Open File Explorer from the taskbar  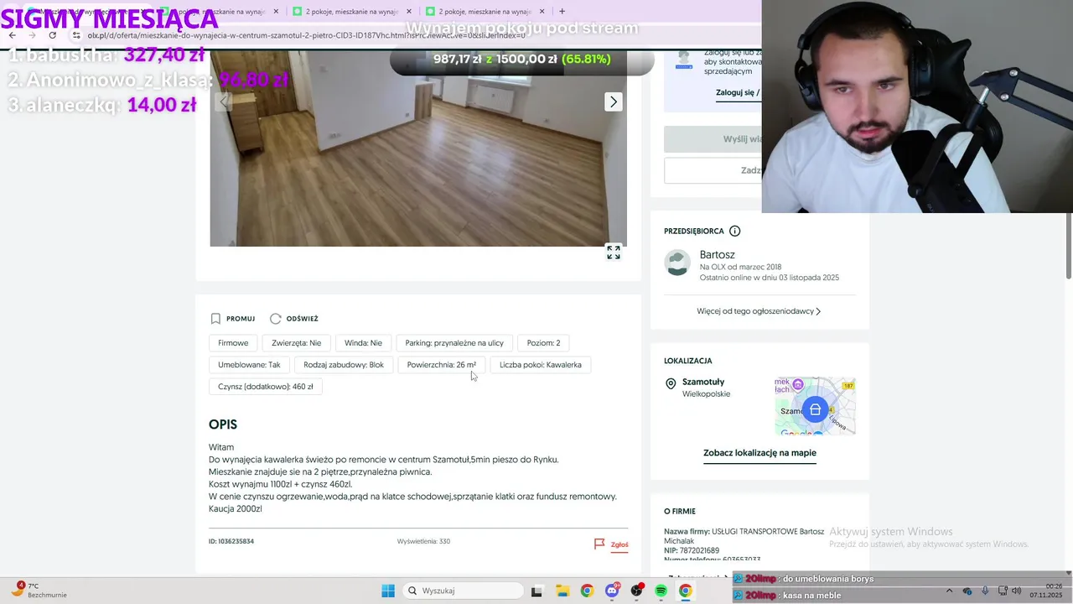pyautogui.click(x=562, y=591)
